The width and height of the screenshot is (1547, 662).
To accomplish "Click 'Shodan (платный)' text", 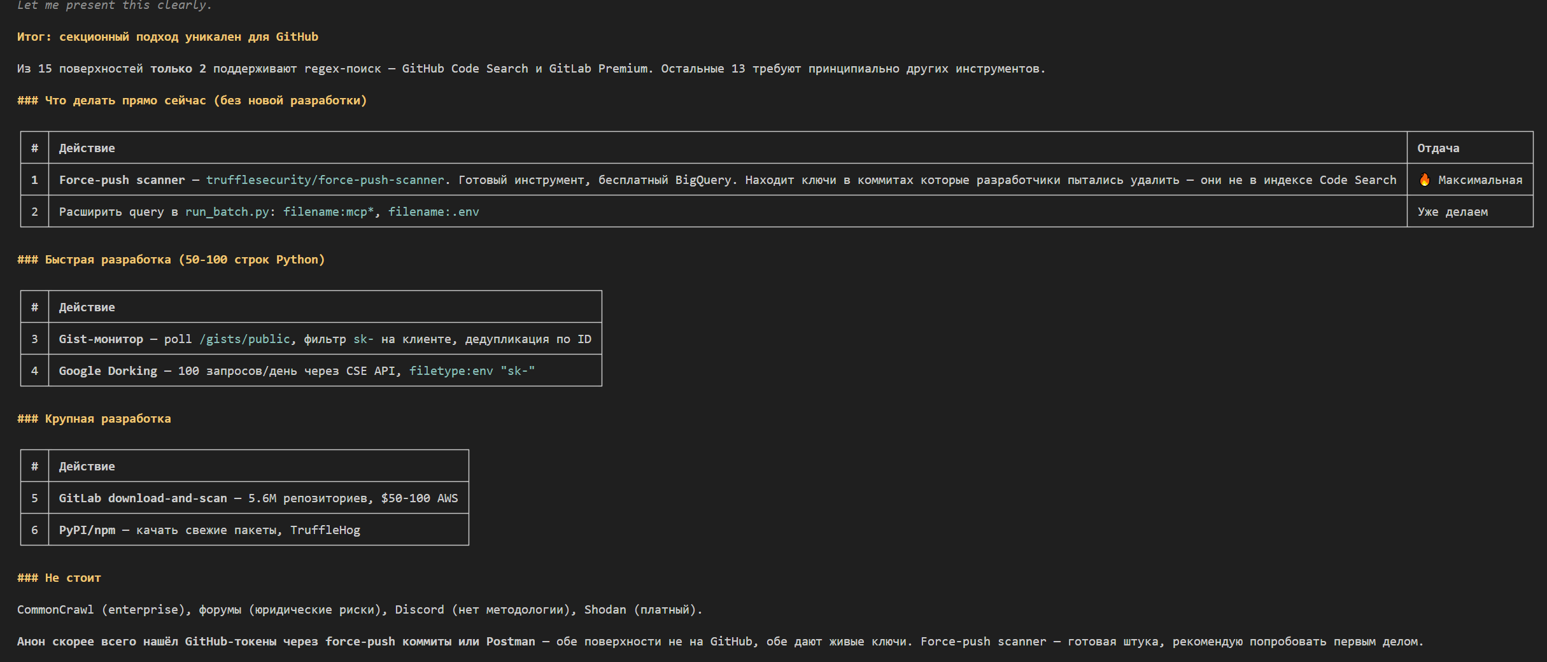I will tap(640, 610).
